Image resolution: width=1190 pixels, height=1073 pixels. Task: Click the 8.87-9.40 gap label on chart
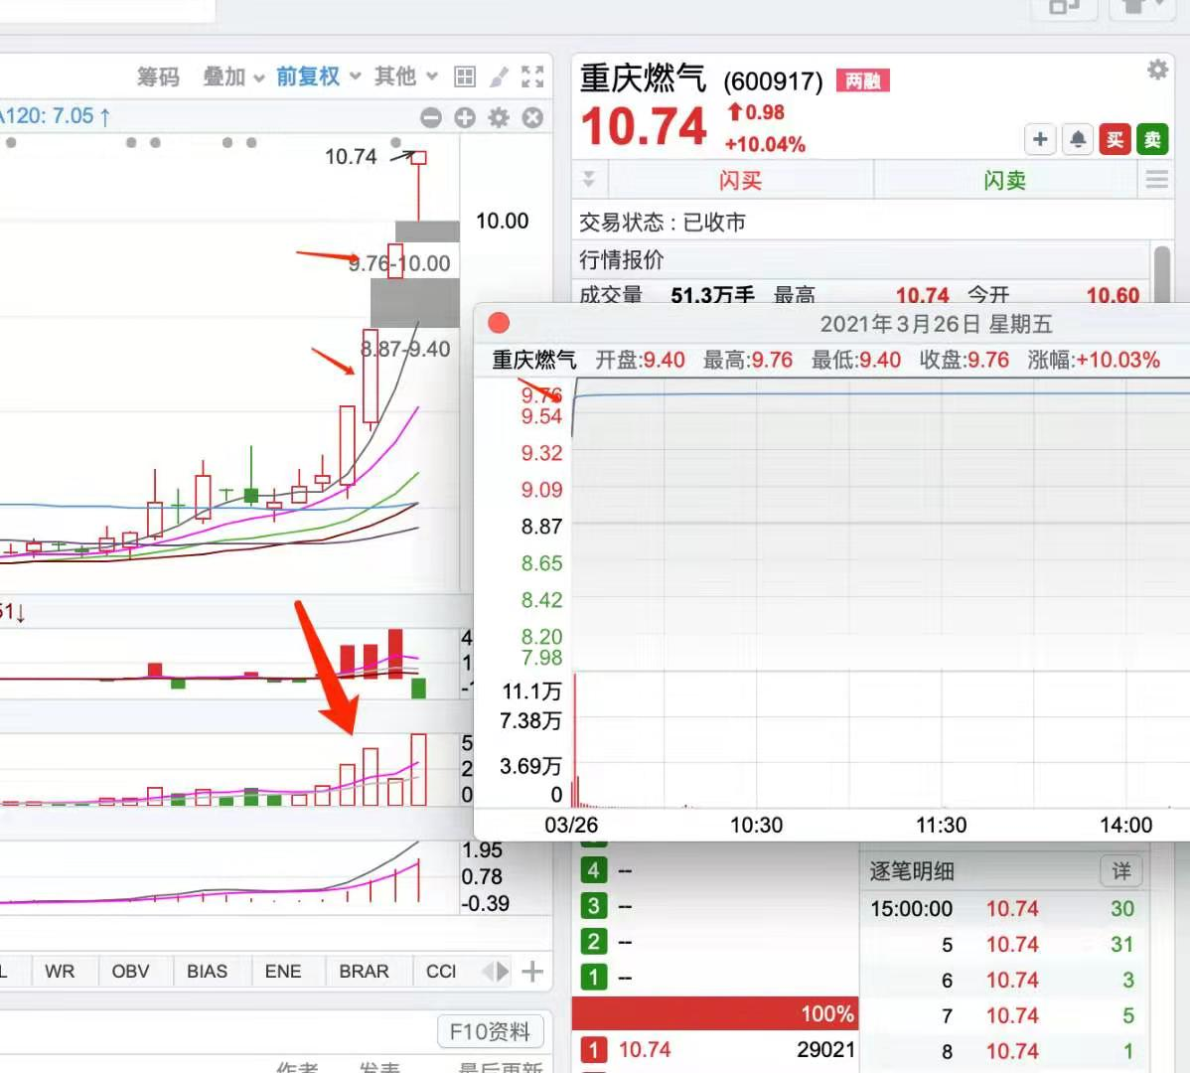point(405,349)
